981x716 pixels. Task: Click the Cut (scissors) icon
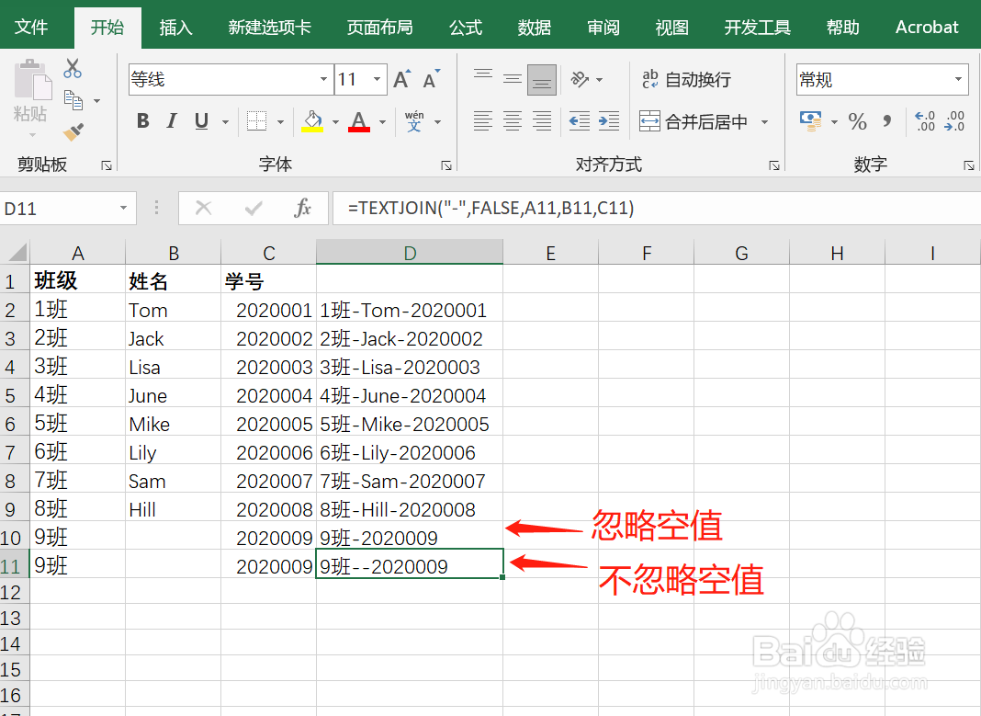point(73,67)
